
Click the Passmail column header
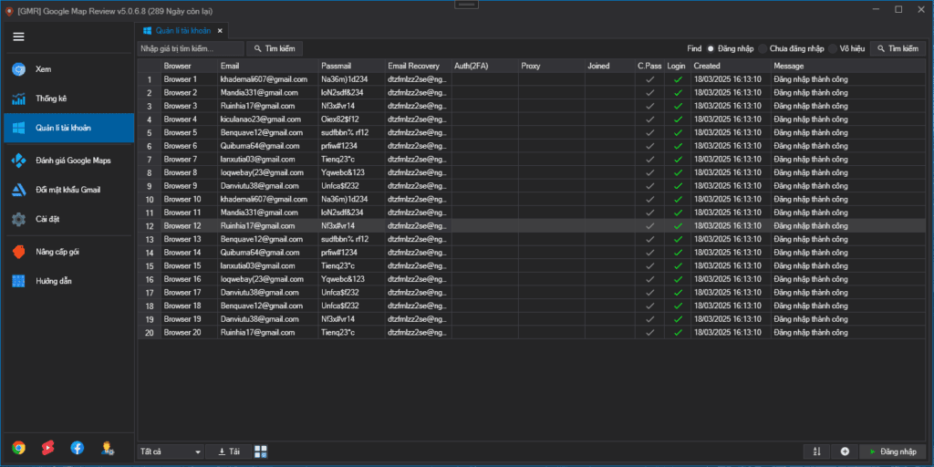[x=351, y=66]
